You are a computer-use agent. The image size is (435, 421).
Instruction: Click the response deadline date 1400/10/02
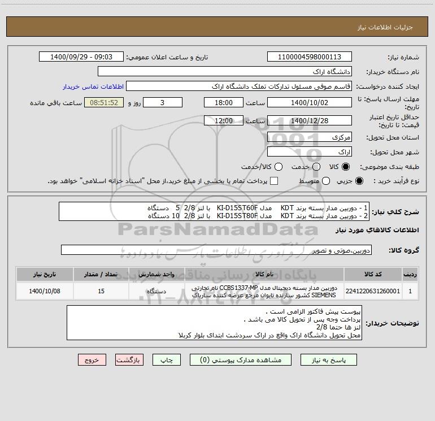tap(310, 102)
